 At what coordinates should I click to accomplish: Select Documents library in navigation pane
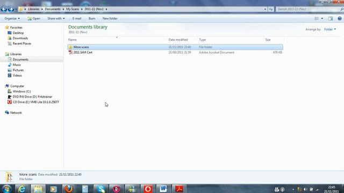point(20,60)
